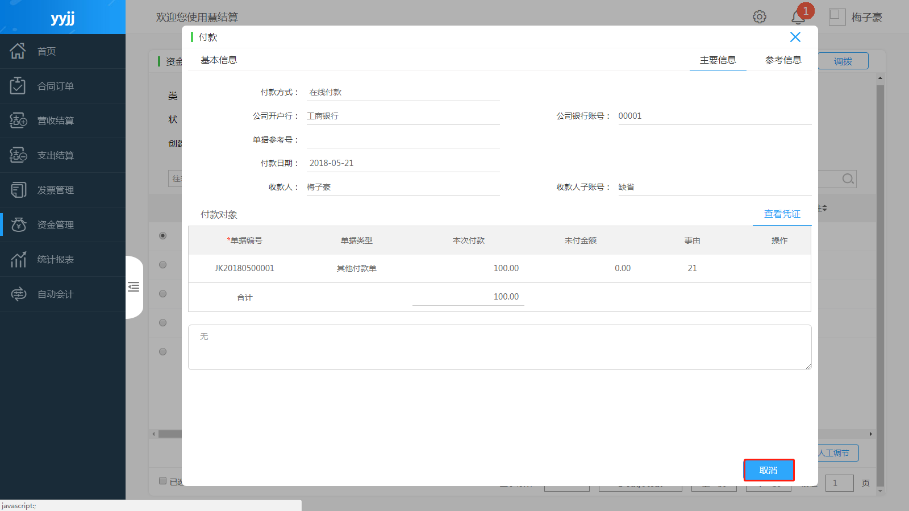Click the 统计报表 chart icon

tap(18, 259)
